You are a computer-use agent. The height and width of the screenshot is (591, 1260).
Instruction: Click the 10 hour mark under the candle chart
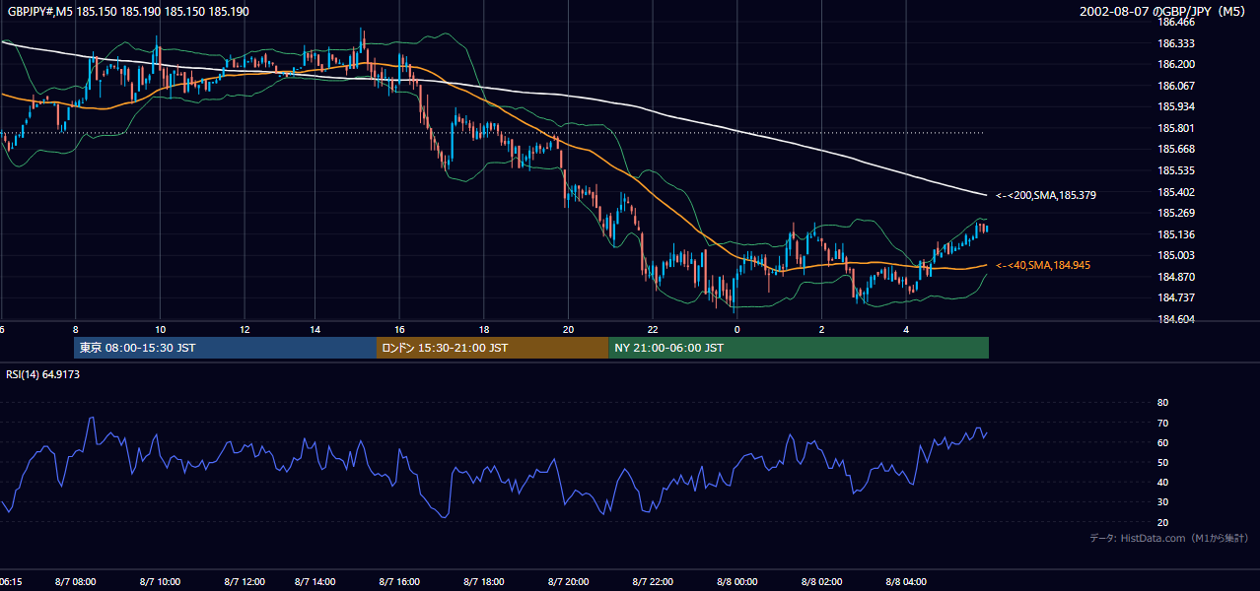tap(160, 330)
